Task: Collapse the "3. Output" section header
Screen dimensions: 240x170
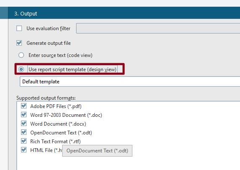Action: pyautogui.click(x=124, y=13)
